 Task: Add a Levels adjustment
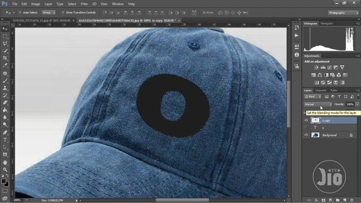(x=323, y=68)
